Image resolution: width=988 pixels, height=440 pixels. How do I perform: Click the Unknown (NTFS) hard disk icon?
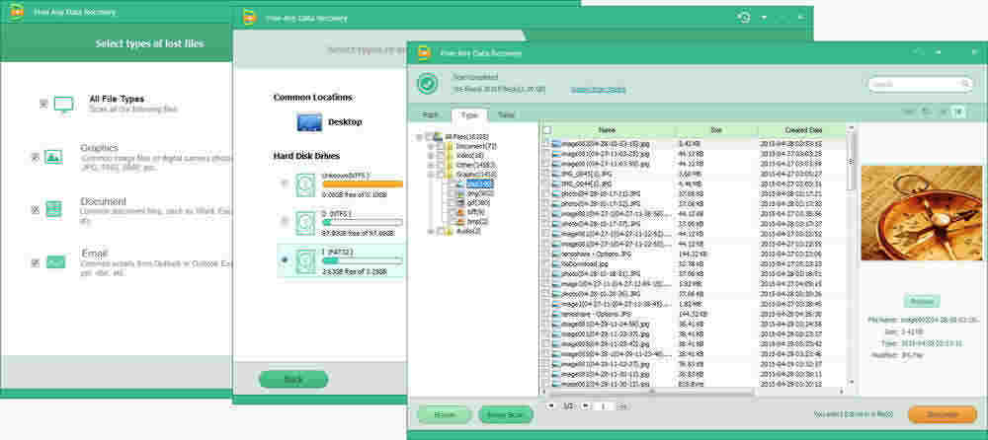click(305, 185)
